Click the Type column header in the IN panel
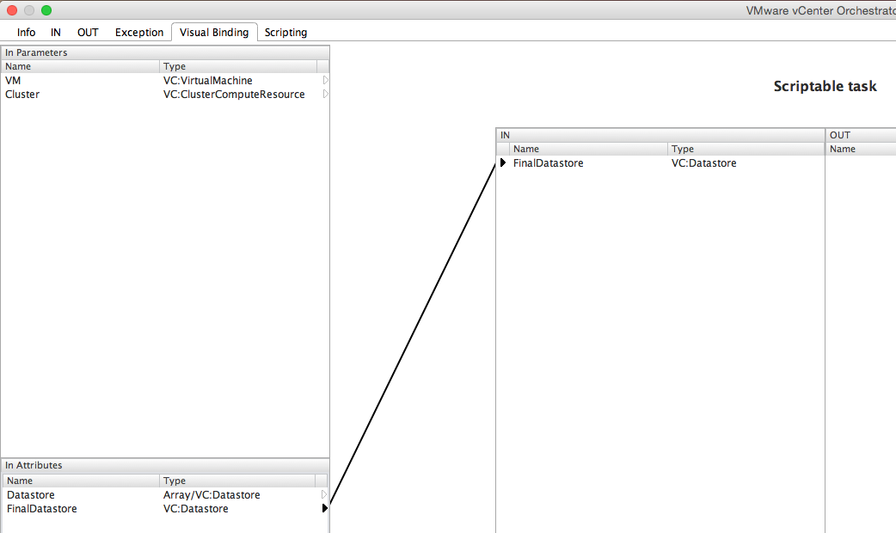Viewport: 896px width, 533px height. (745, 149)
